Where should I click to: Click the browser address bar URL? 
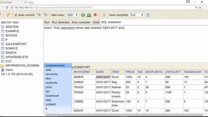click(53, 7)
